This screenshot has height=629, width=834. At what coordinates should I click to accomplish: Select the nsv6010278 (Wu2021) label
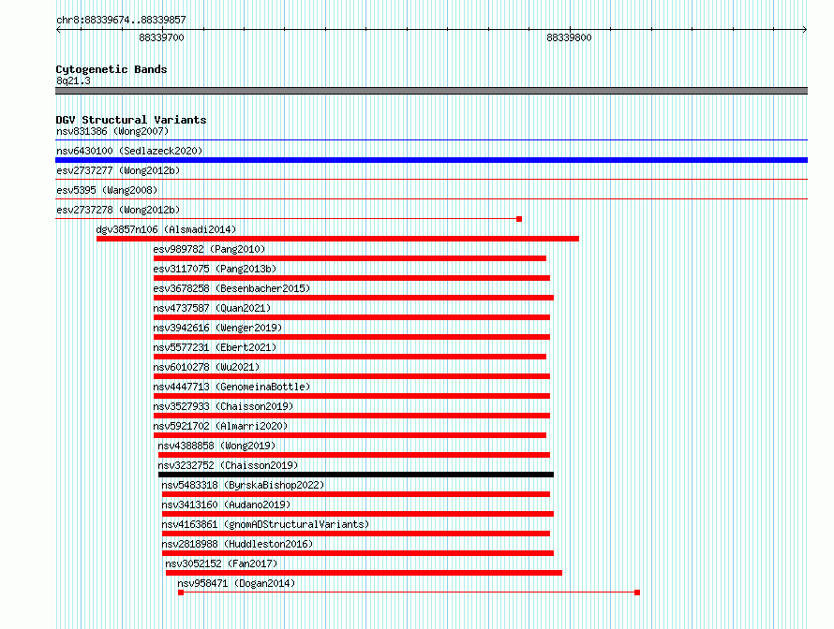206,367
